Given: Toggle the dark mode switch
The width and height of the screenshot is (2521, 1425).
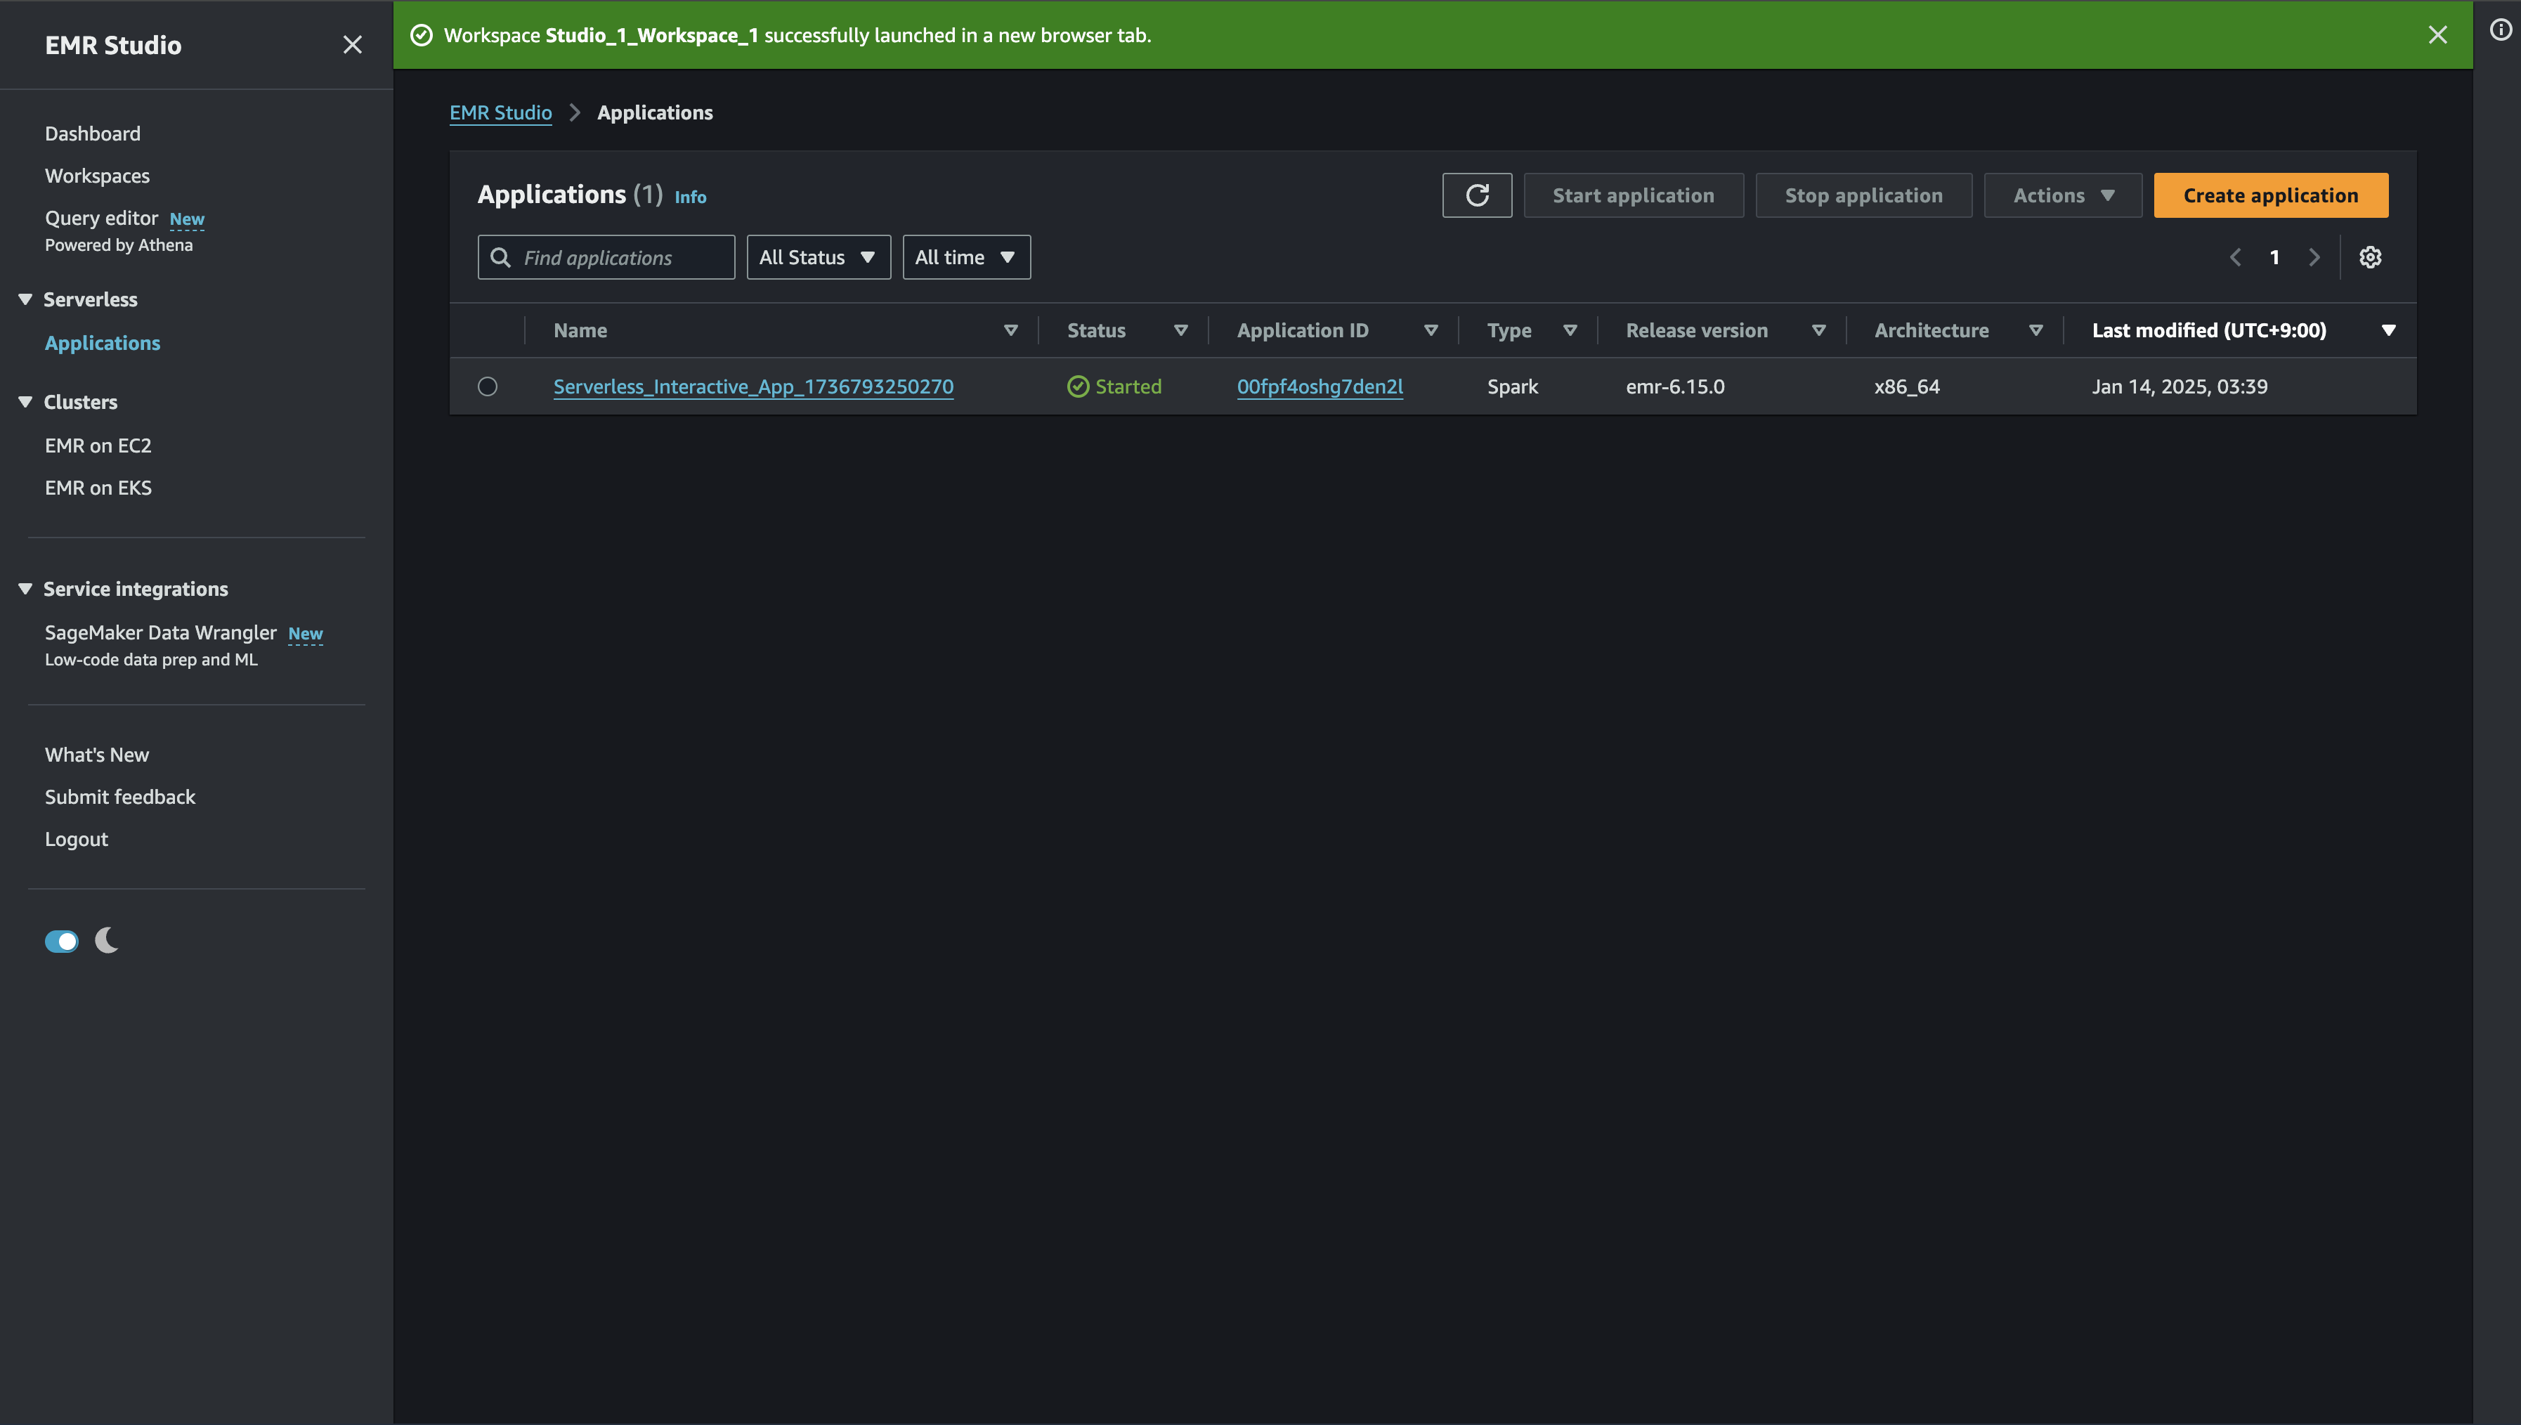Looking at the screenshot, I should click(x=62, y=942).
